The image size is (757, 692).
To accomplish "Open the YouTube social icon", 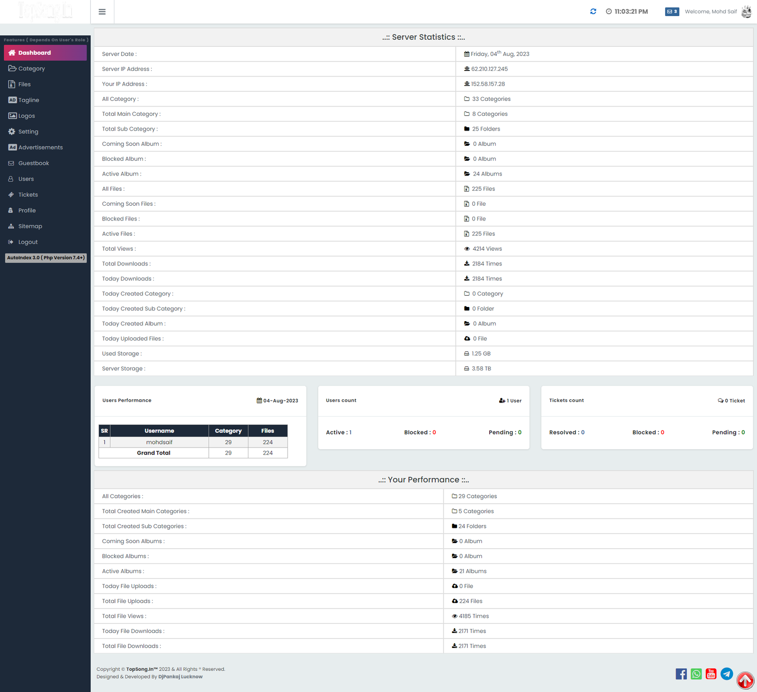I will tap(711, 674).
